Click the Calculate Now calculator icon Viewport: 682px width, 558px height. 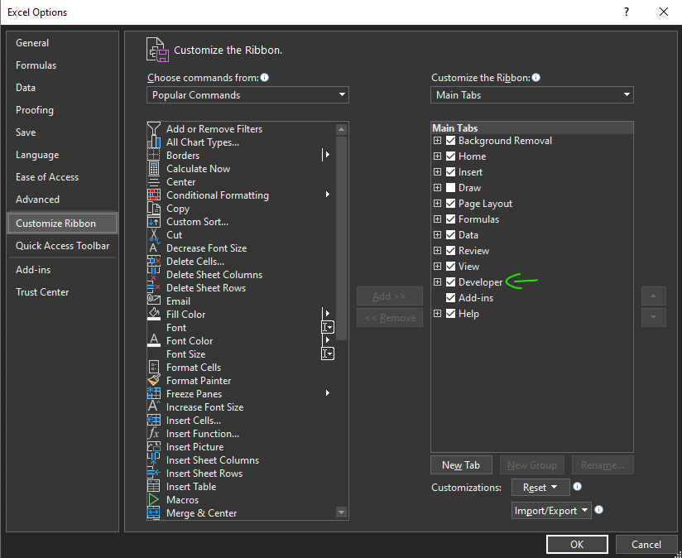(x=154, y=169)
